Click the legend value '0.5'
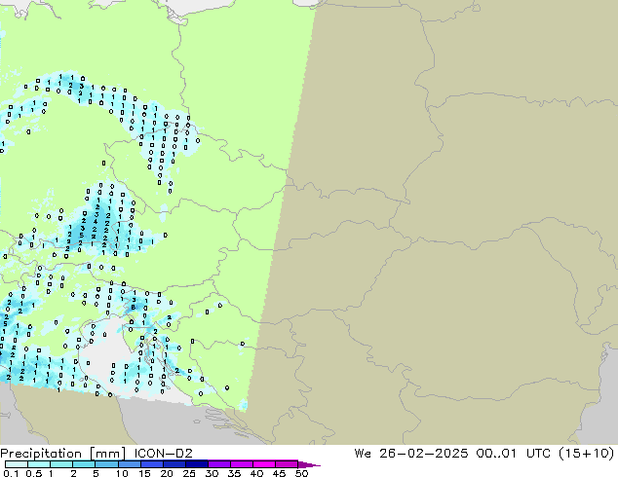Image resolution: width=618 pixels, height=477 pixels. (33, 473)
